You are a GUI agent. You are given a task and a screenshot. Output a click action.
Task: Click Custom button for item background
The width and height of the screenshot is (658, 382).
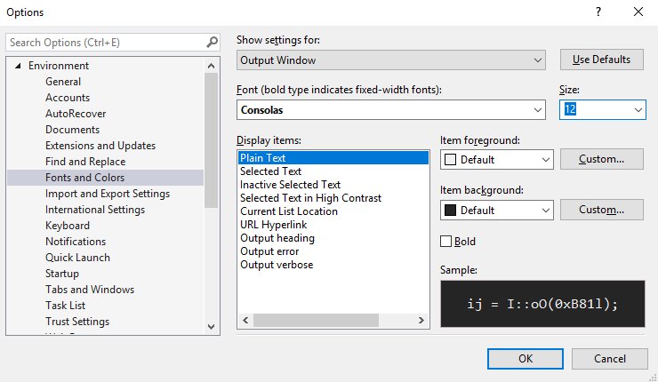click(x=601, y=210)
